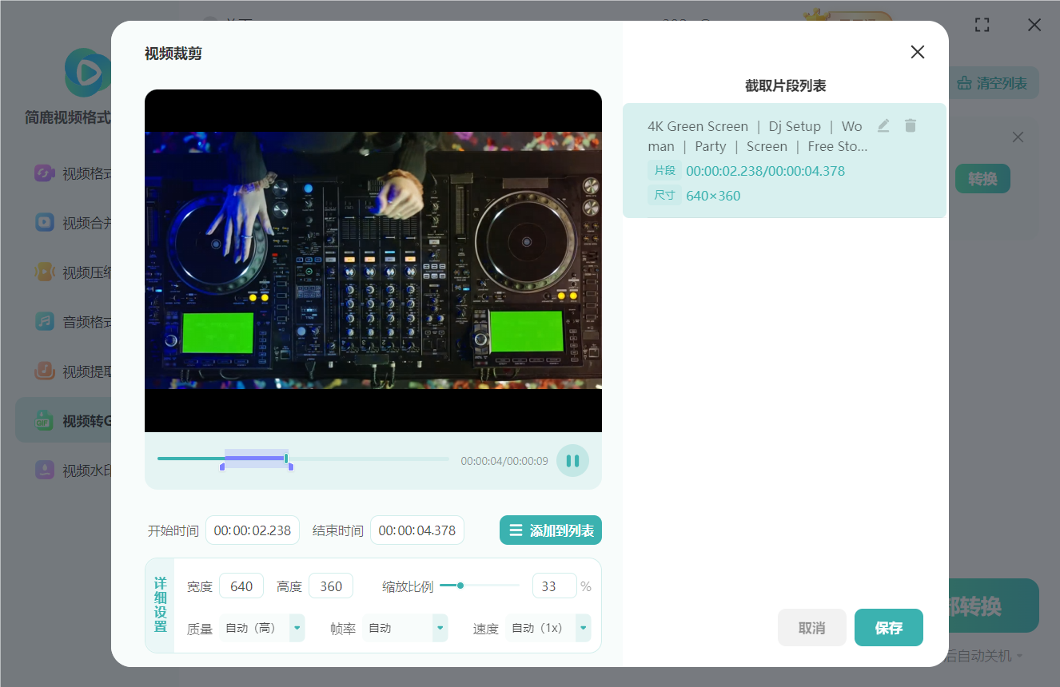Image resolution: width=1060 pixels, height=687 pixels.
Task: Click 添加到列表 button
Action: [551, 530]
